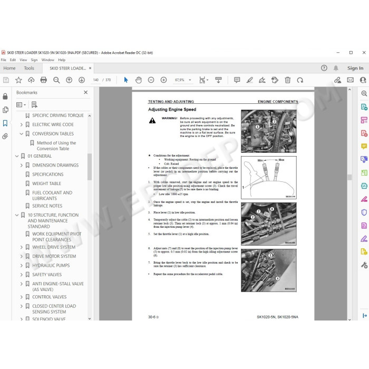369x369 pixels.
Task: Click the Sign In button
Action: (x=355, y=68)
